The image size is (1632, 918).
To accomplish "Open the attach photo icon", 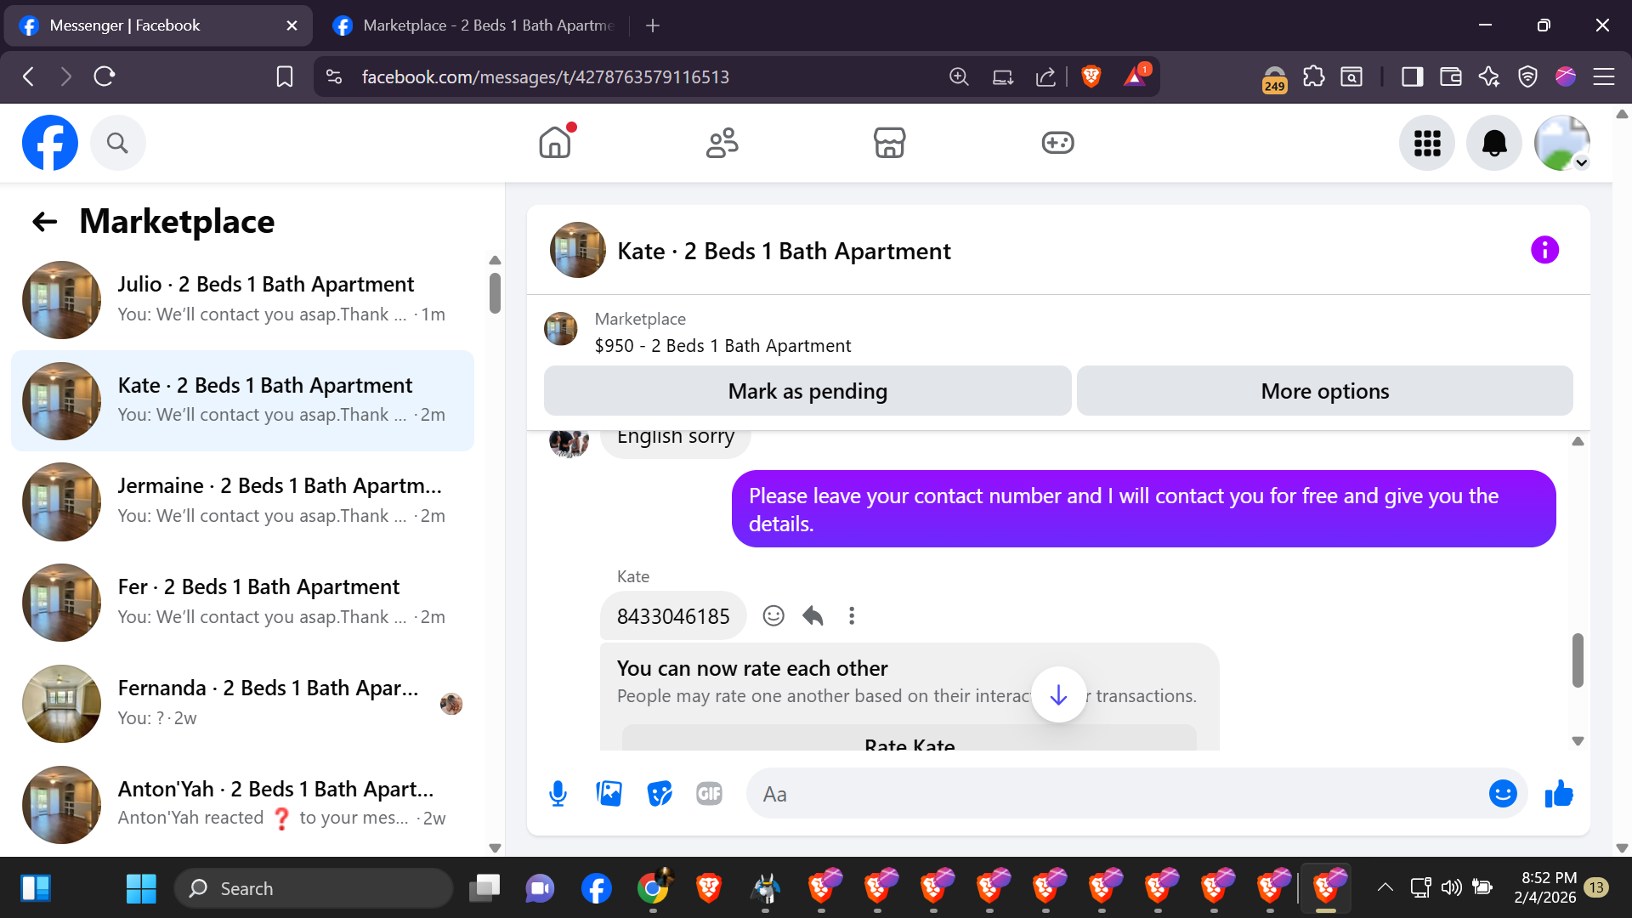I will 609,794.
